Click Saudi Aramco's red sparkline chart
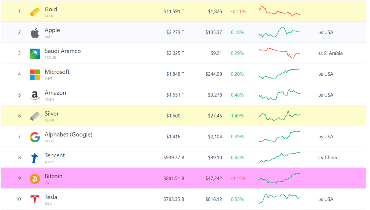The height and width of the screenshot is (210, 370). coord(280,53)
